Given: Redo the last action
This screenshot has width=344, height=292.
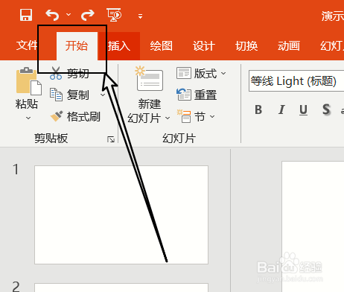Looking at the screenshot, I should (88, 15).
